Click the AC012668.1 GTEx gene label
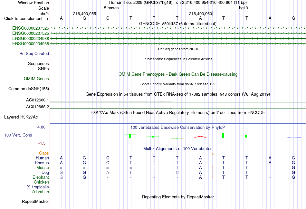Image resolution: width=306 pixels, height=209 pixels. coord(37,100)
